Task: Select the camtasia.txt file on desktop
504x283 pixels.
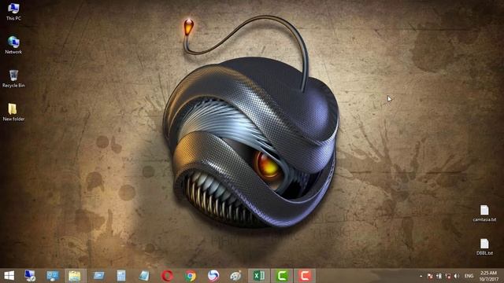Action: [484, 213]
